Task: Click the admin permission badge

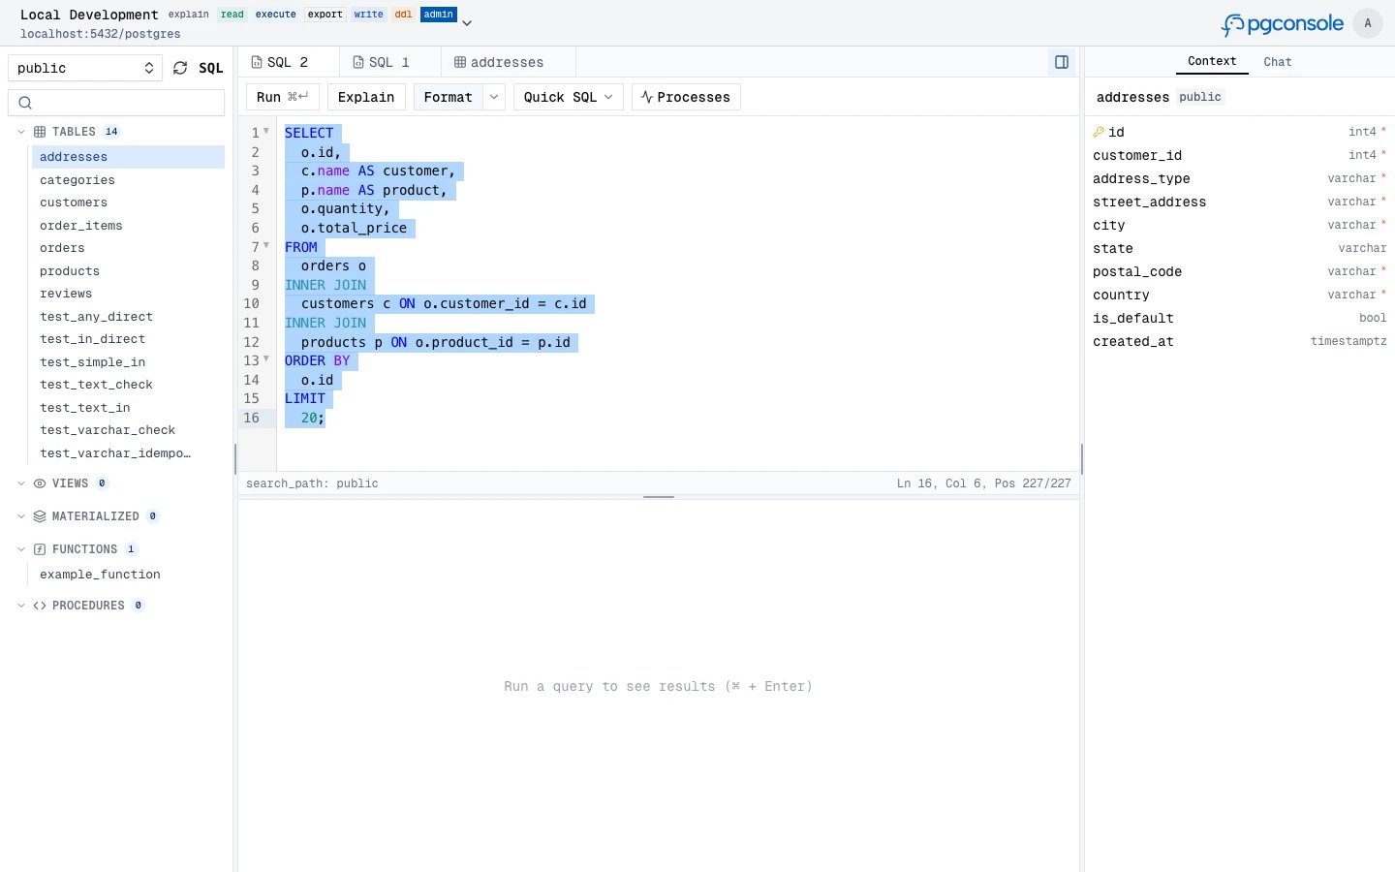Action: 439,15
